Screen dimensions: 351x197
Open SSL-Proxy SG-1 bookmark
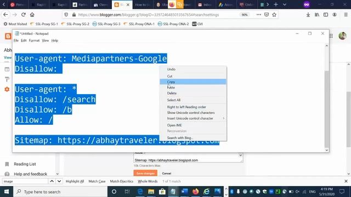pos(44,24)
